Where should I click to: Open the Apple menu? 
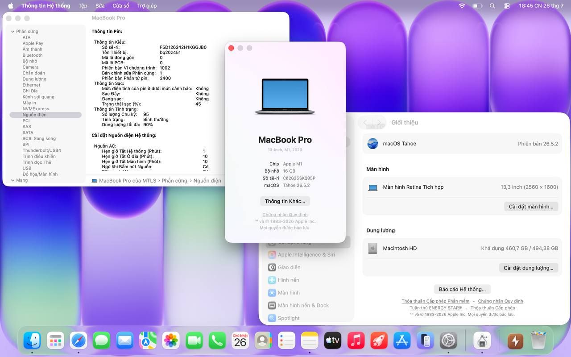coord(11,6)
